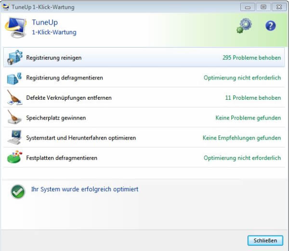Screen dimensions: 289x251
Task: Click the Registrierung defragmentieren icon
Action: click(x=14, y=79)
